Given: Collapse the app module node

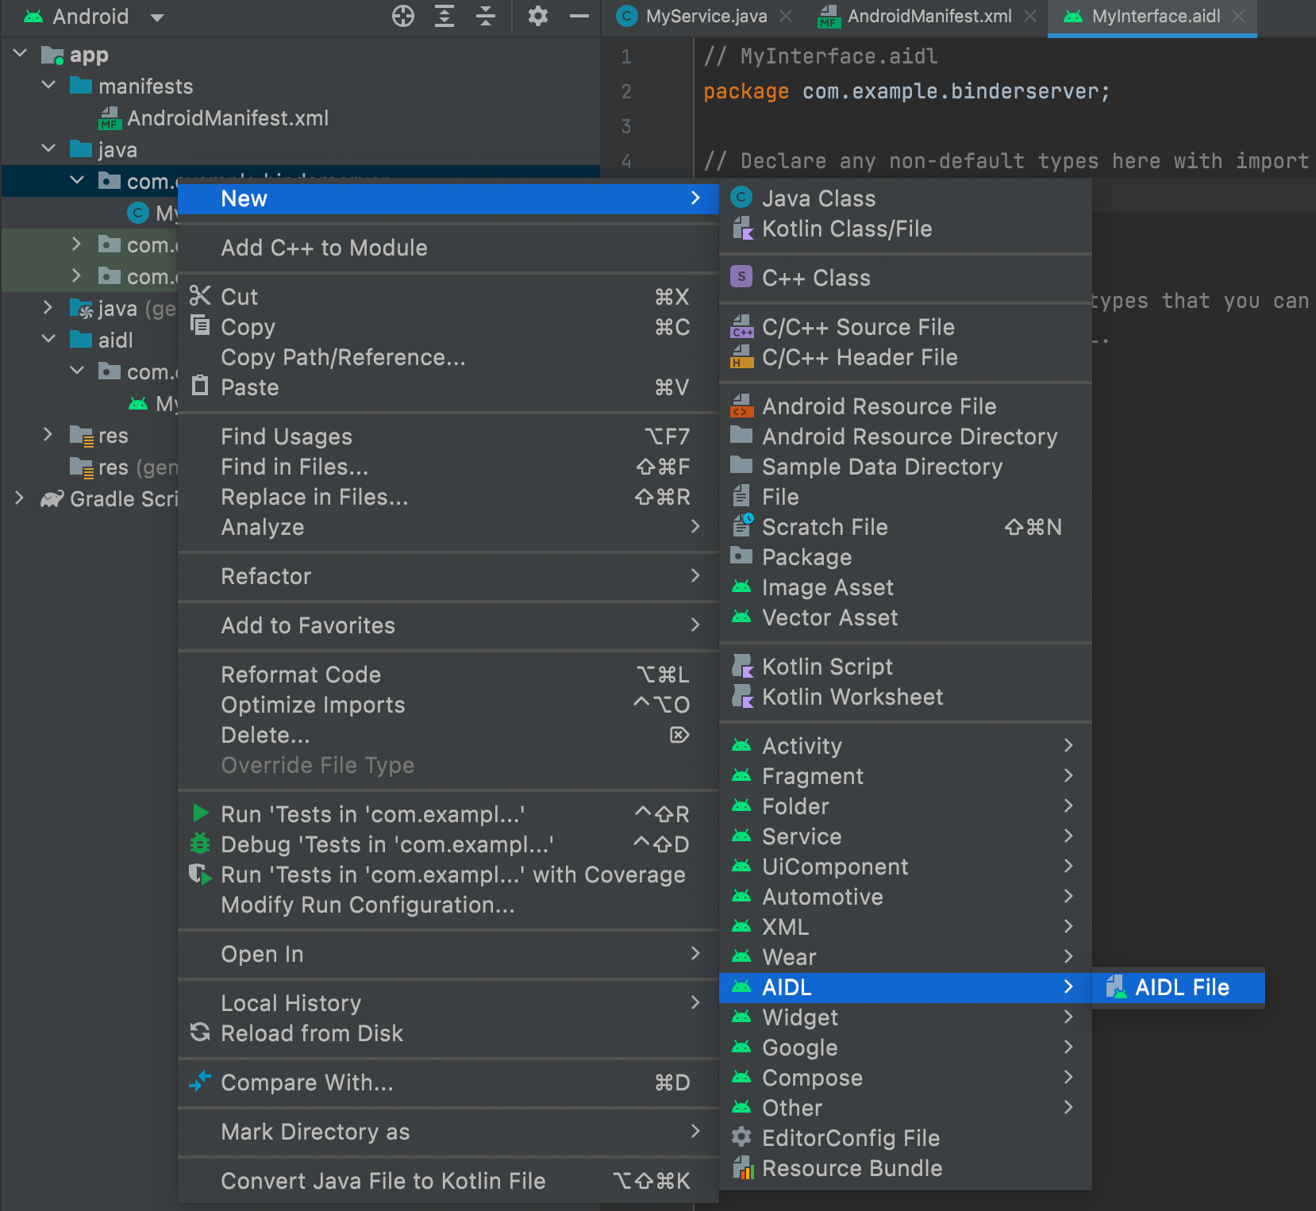Looking at the screenshot, I should (21, 54).
